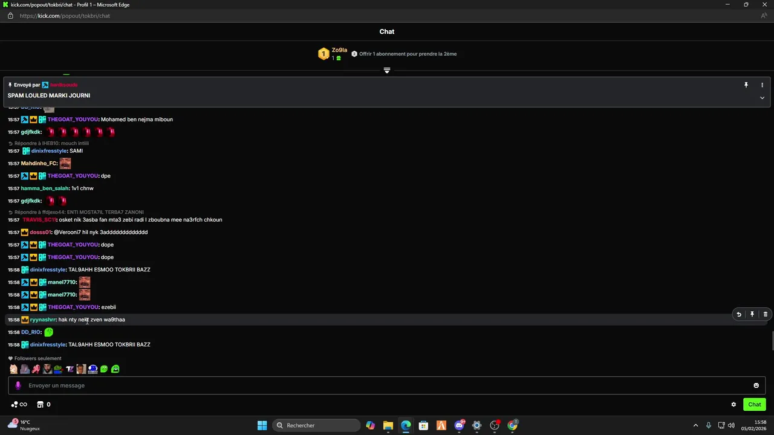Click the browser address bar URL

click(65, 16)
